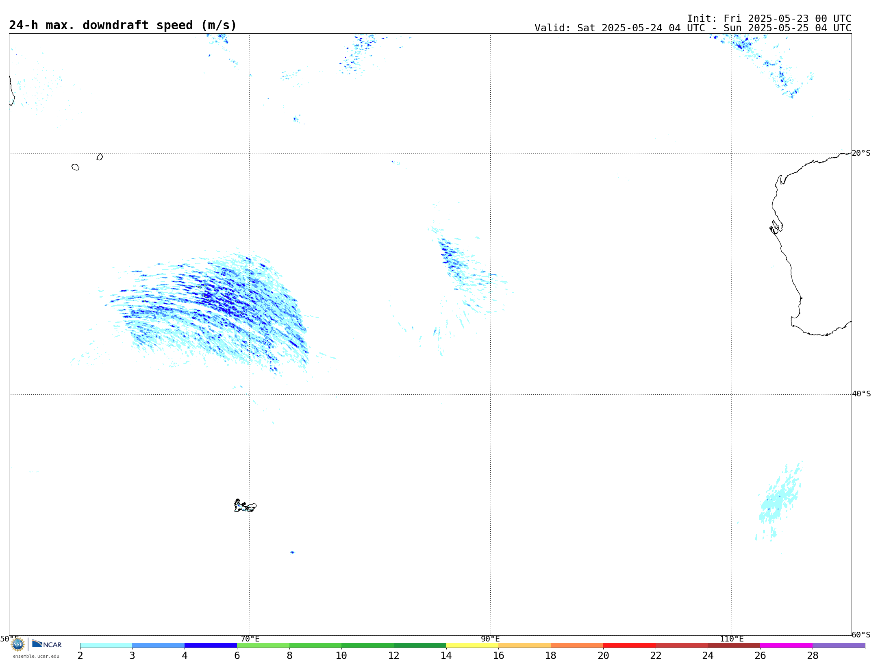Click the 110°E longitude label
The width and height of the screenshot is (878, 661).
tap(732, 639)
